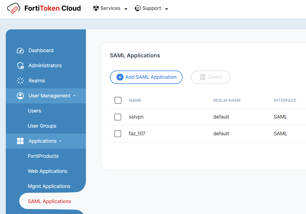The height and width of the screenshot is (214, 306).
Task: Select the User Management person icon
Action: (x=20, y=96)
